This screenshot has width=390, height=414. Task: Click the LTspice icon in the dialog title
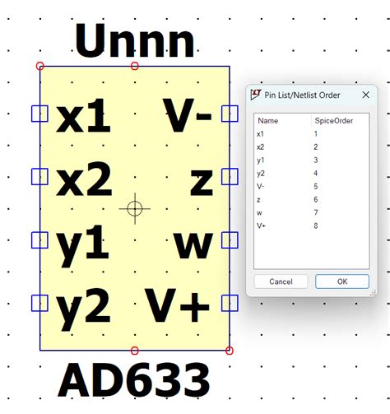click(x=255, y=95)
